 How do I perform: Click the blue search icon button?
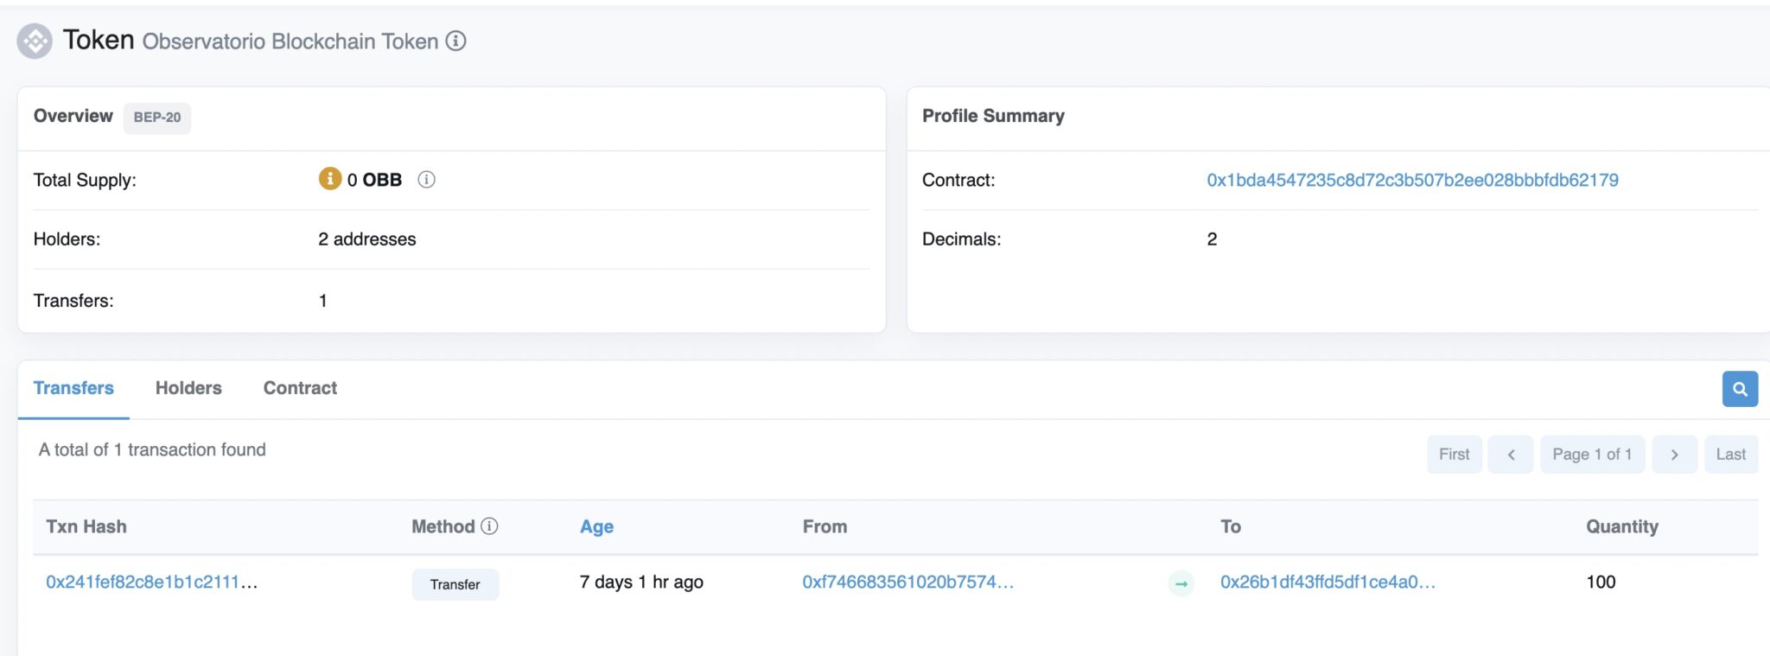1740,389
